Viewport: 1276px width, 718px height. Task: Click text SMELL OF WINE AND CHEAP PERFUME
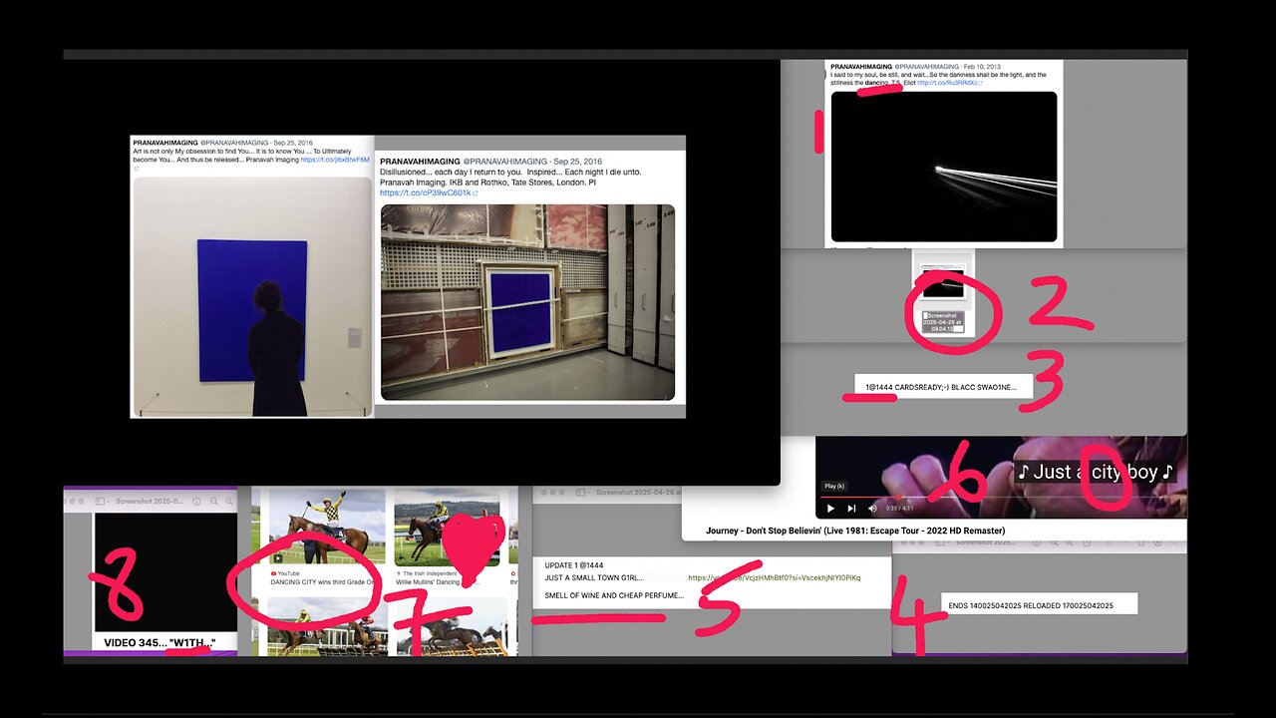pyautogui.click(x=614, y=595)
